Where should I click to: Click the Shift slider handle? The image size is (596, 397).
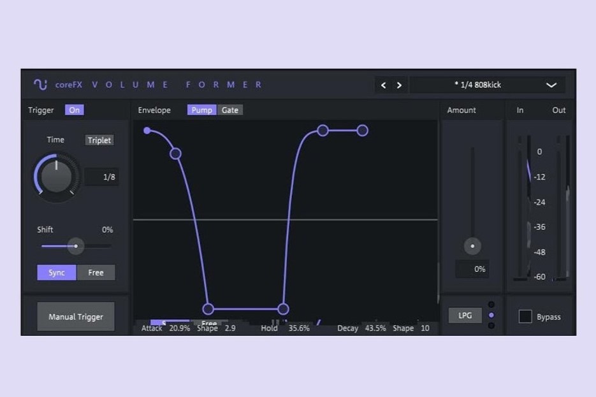76,246
